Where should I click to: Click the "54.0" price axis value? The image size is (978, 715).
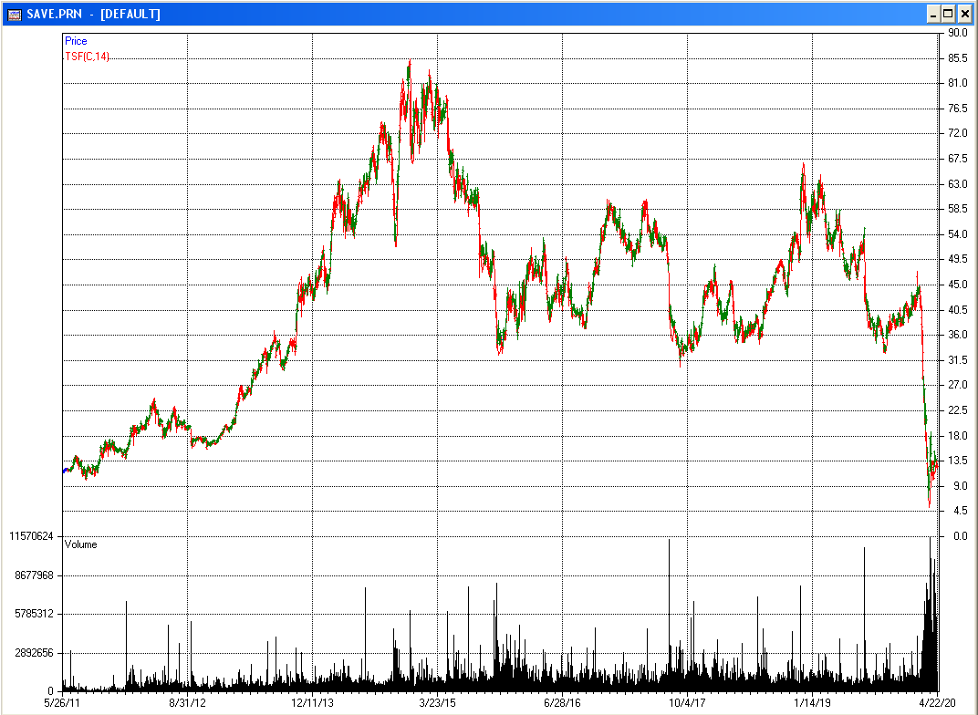pos(957,234)
